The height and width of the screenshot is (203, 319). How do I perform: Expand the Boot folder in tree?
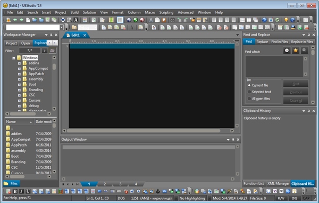(19, 85)
